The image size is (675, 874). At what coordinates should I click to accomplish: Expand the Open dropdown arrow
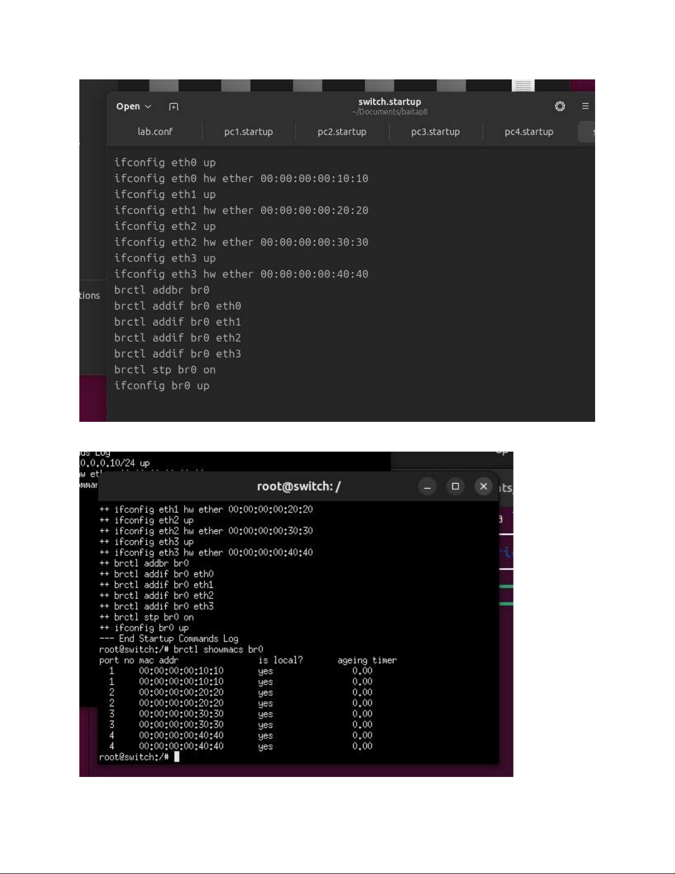(148, 106)
